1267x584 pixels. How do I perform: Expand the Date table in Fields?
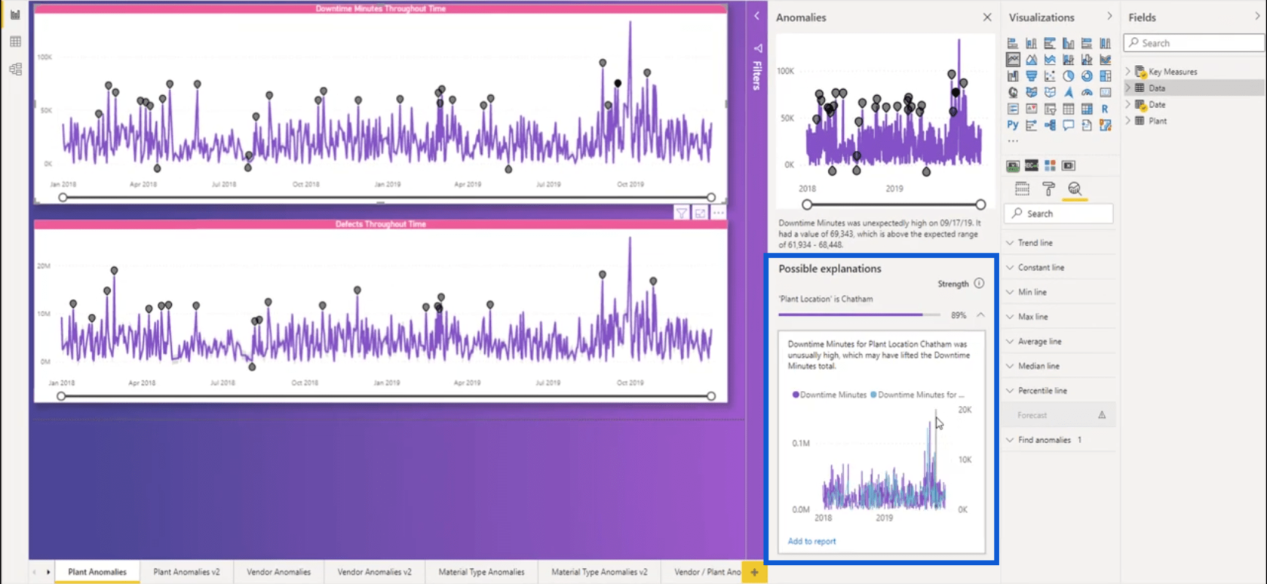tap(1128, 104)
